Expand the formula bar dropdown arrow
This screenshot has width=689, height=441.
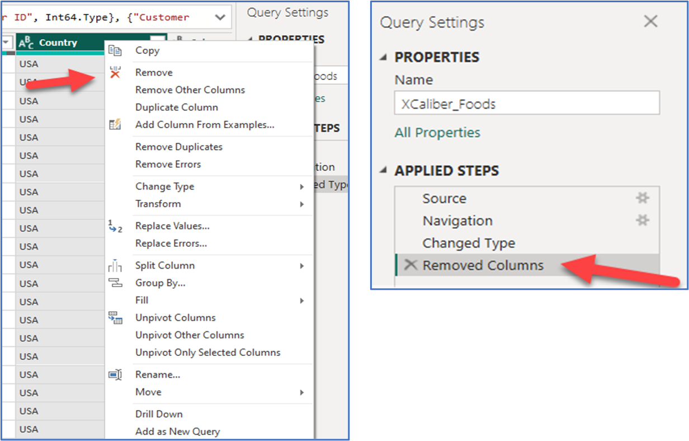click(x=219, y=17)
